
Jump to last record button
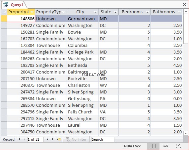coord(53,139)
